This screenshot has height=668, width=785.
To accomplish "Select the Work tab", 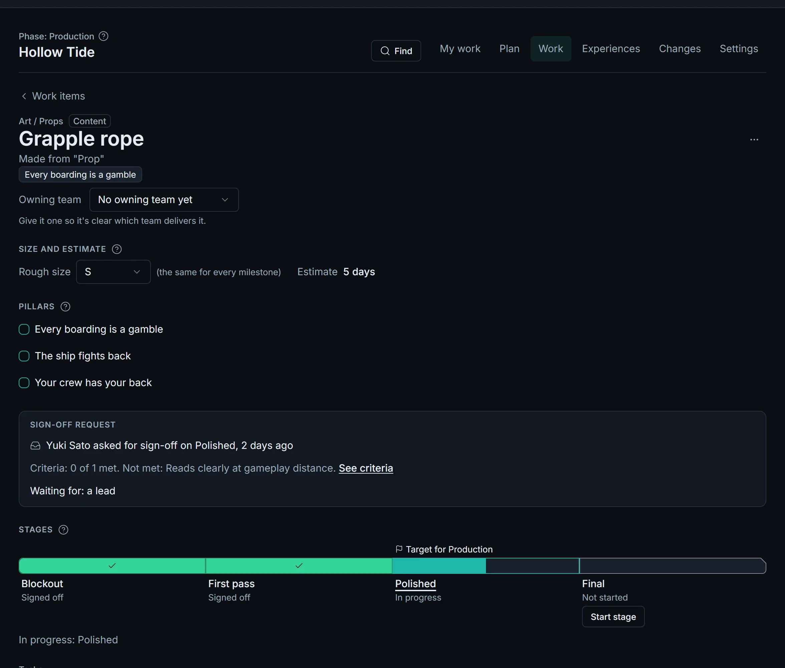I will [x=551, y=48].
